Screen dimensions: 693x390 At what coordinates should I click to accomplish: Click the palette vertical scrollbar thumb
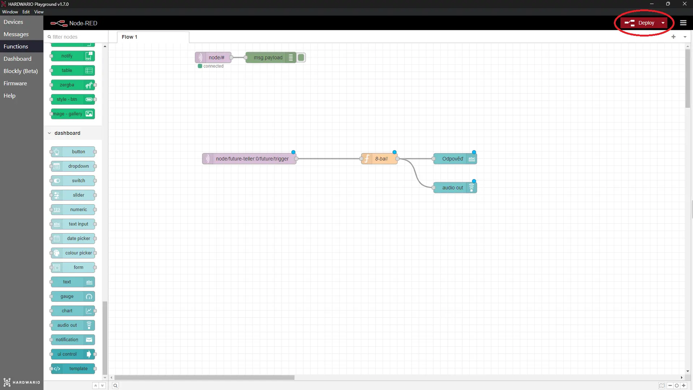click(x=105, y=338)
